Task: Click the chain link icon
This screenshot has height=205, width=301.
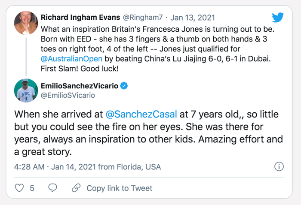Action: point(76,188)
